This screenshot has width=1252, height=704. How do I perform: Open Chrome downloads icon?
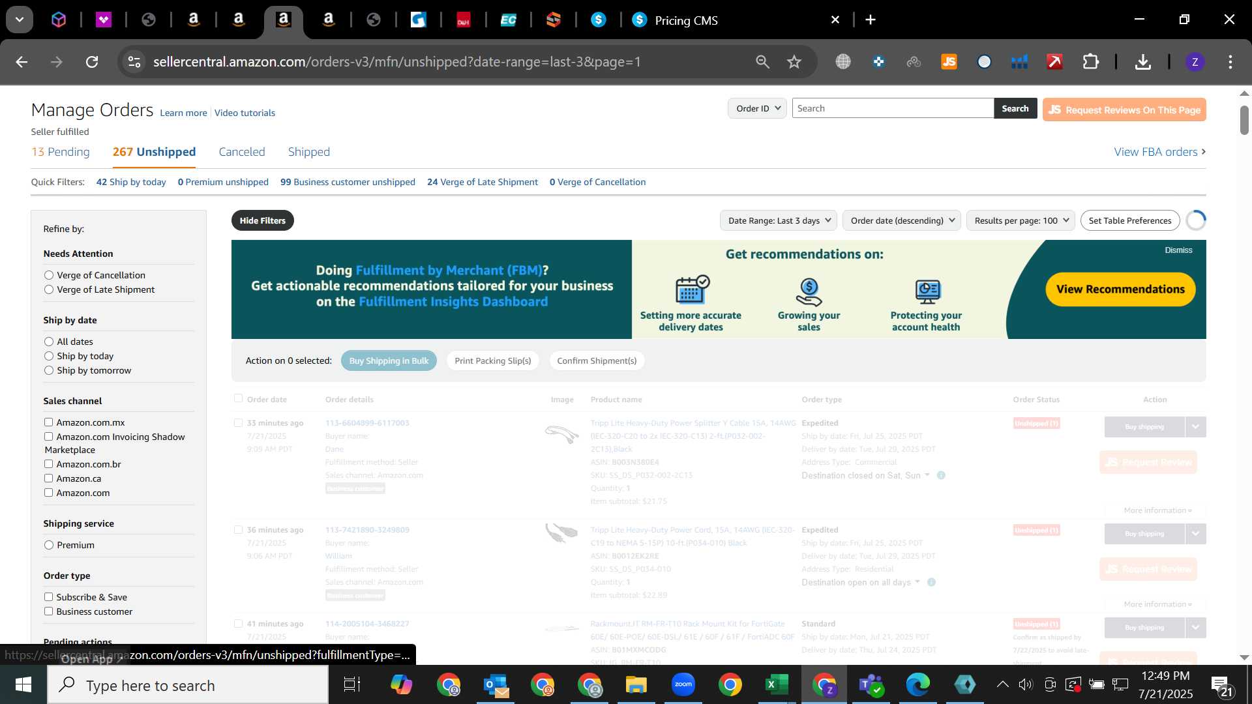tap(1142, 62)
